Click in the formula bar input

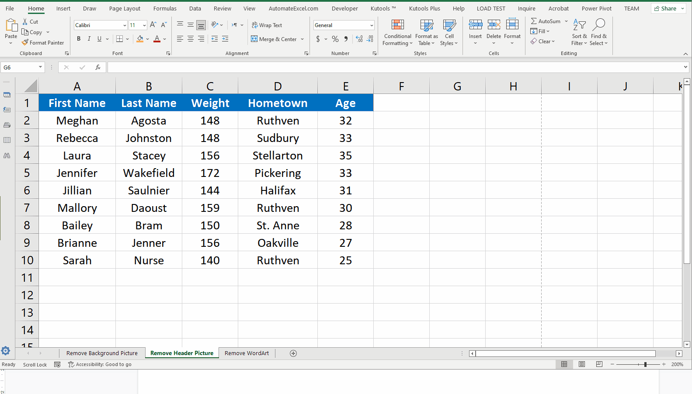tap(395, 67)
